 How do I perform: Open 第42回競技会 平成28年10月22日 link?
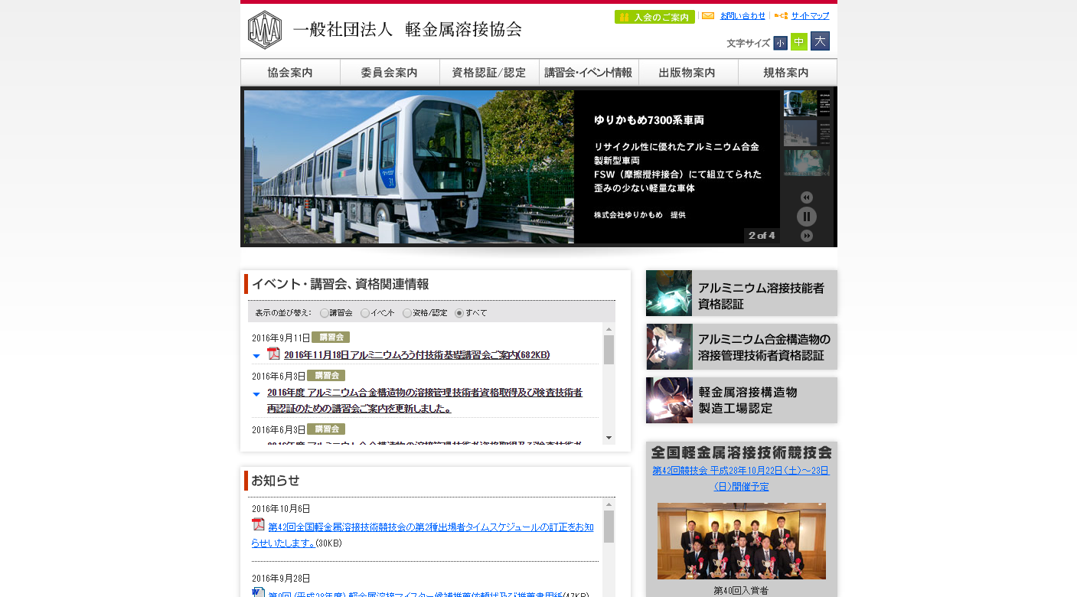[741, 478]
